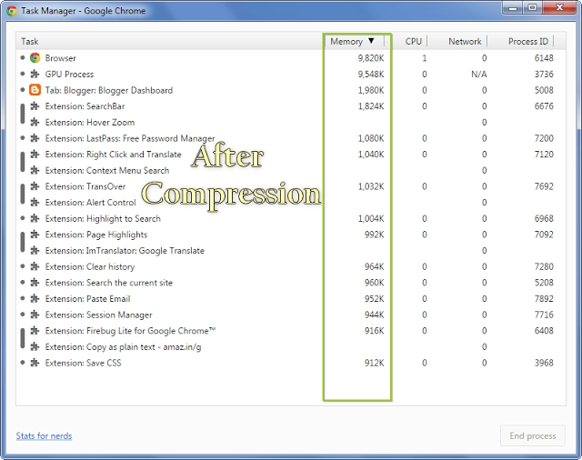Select Extension: Right Click and Translate
Screen dimensions: 582x460
click(291, 155)
